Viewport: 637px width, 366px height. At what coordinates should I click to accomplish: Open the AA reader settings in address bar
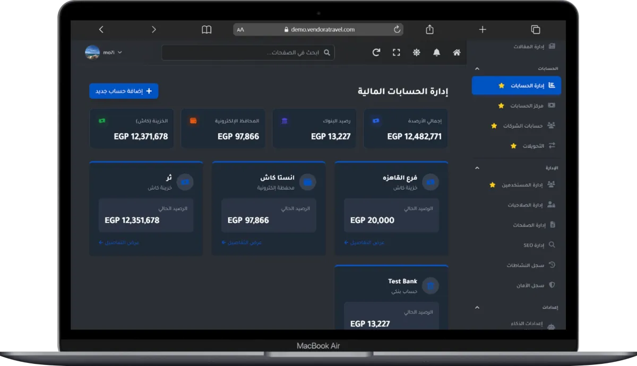click(241, 30)
